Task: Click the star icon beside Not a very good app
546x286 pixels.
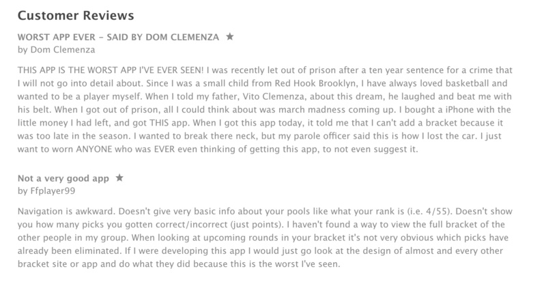Action: click(x=120, y=178)
